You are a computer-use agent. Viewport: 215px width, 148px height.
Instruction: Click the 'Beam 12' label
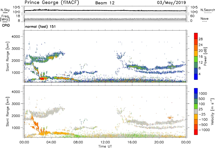pyautogui.click(x=105, y=3)
